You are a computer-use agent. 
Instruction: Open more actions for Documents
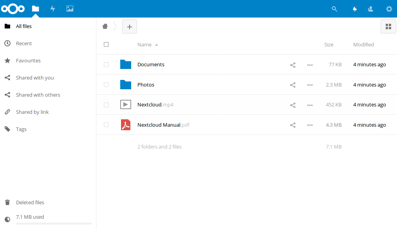(310, 65)
